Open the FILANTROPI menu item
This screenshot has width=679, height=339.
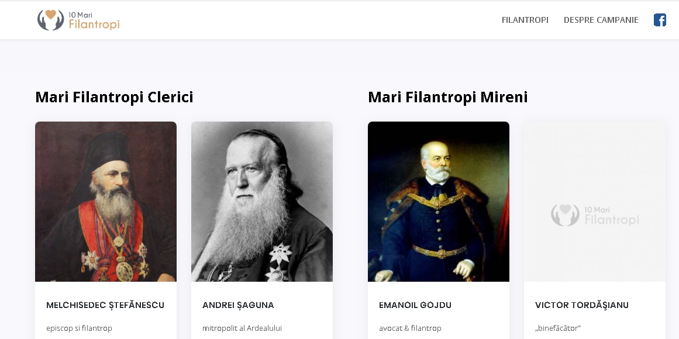pos(525,20)
